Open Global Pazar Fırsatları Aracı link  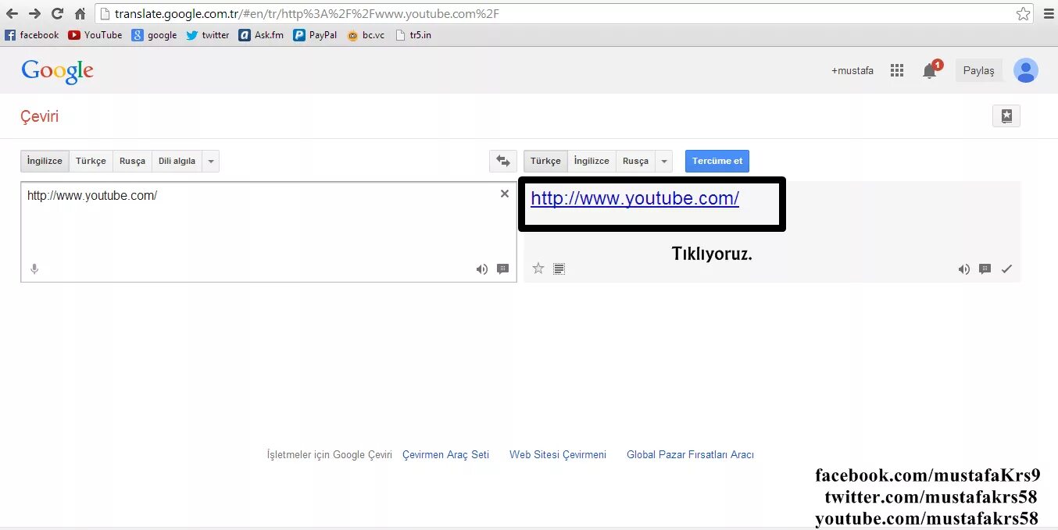coord(690,454)
